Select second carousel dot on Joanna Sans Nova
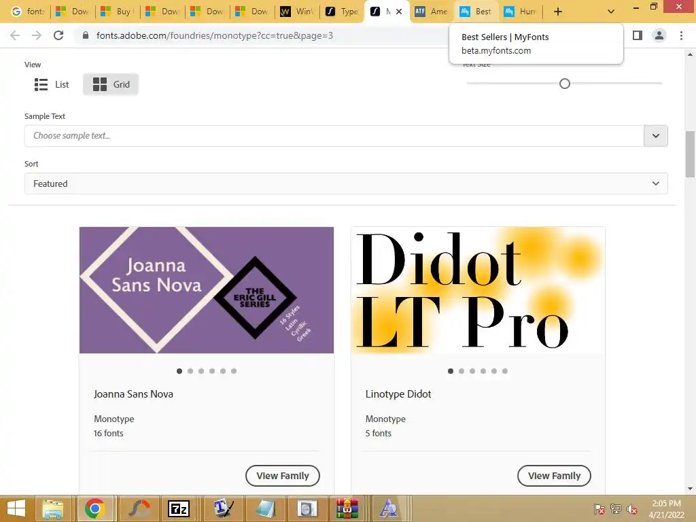Image resolution: width=696 pixels, height=522 pixels. point(190,371)
